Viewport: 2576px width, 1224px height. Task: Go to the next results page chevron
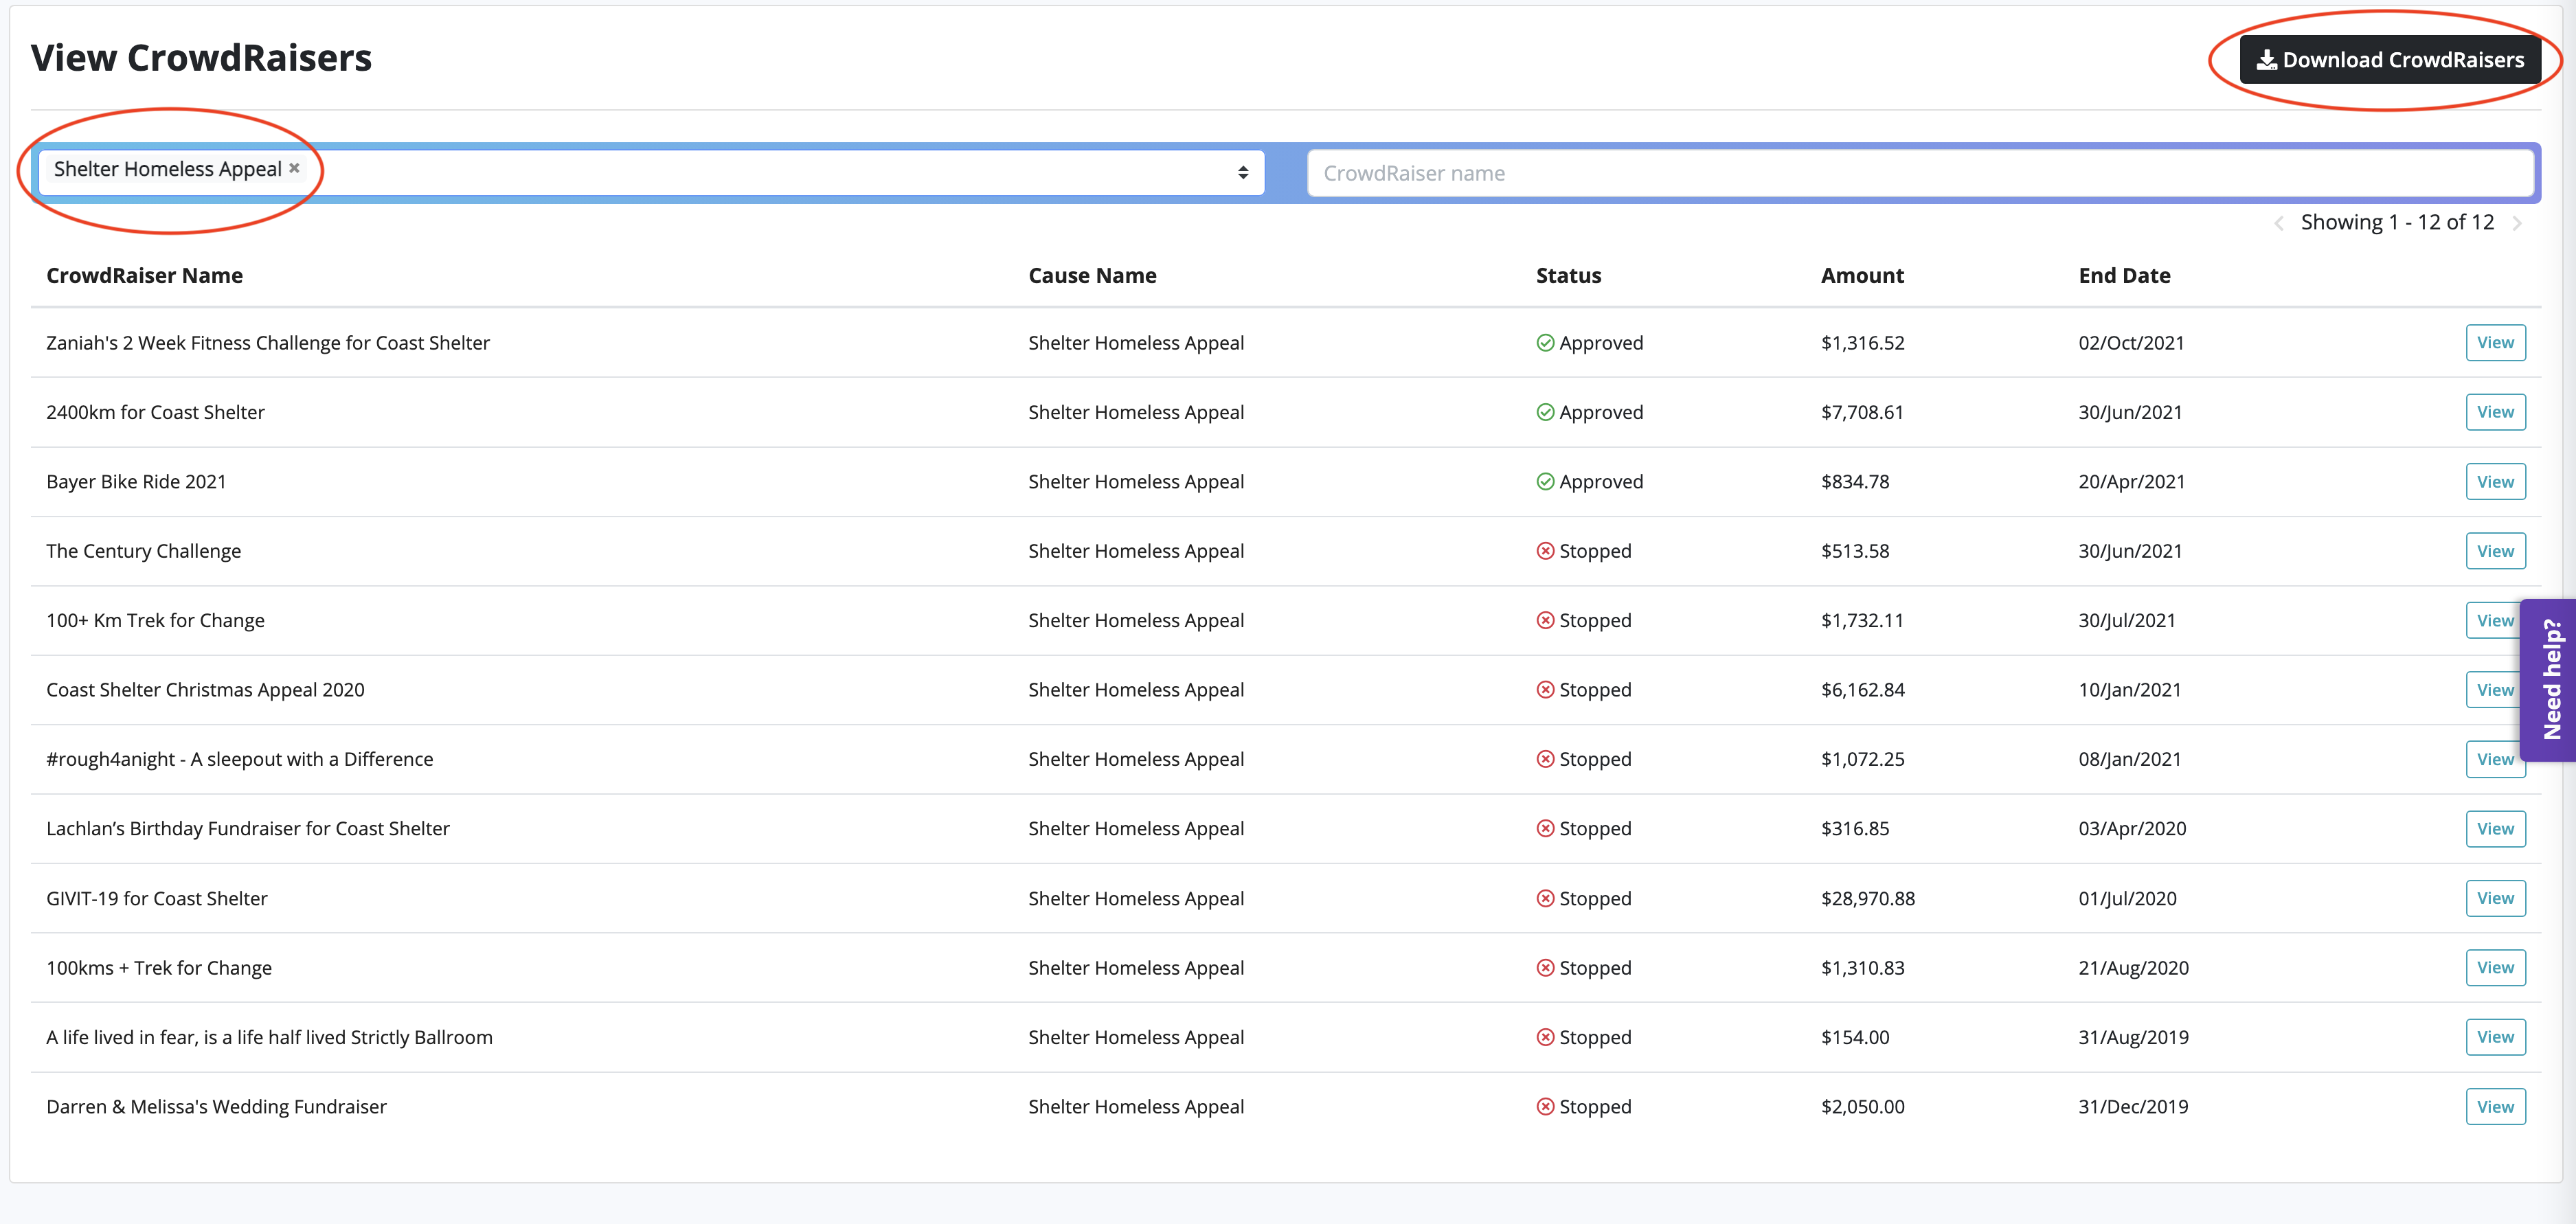pyautogui.click(x=2516, y=223)
